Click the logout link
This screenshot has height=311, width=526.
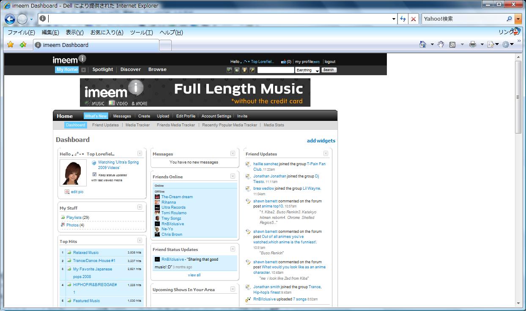[330, 62]
